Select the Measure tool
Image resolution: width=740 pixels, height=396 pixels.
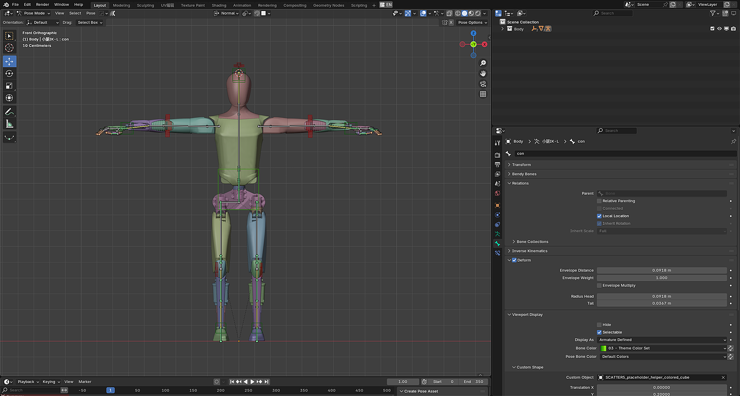point(9,124)
